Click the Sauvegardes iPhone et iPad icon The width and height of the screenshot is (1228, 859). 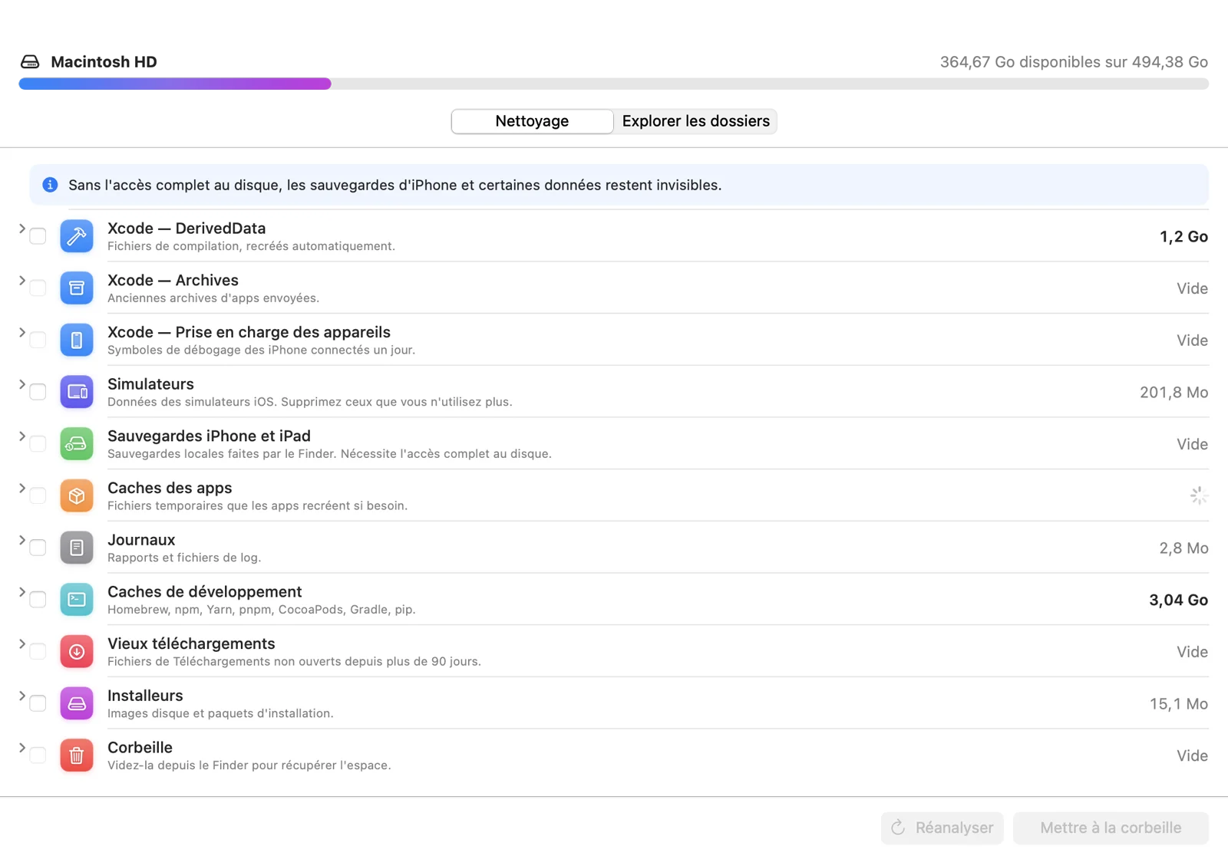click(77, 444)
